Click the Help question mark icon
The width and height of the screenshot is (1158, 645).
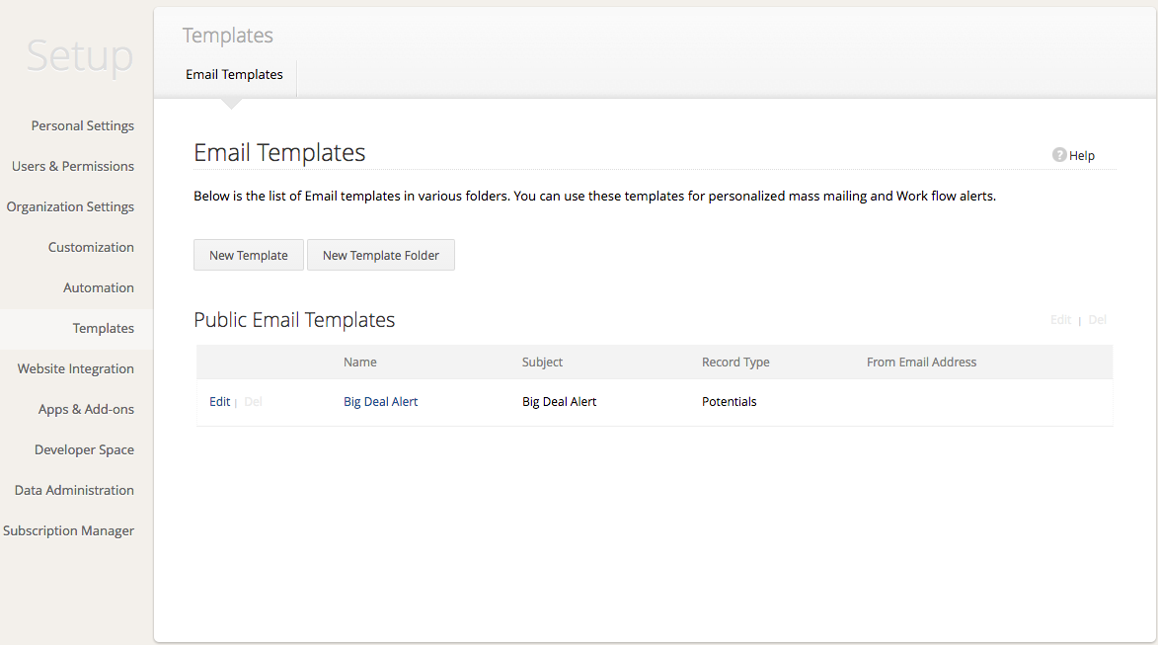[x=1059, y=155]
